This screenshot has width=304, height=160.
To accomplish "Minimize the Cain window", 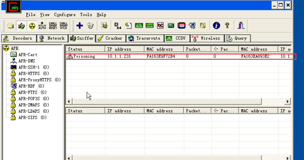I will pos(274,5).
